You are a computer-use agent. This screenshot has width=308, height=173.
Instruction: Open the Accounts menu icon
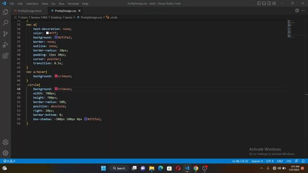[5, 142]
